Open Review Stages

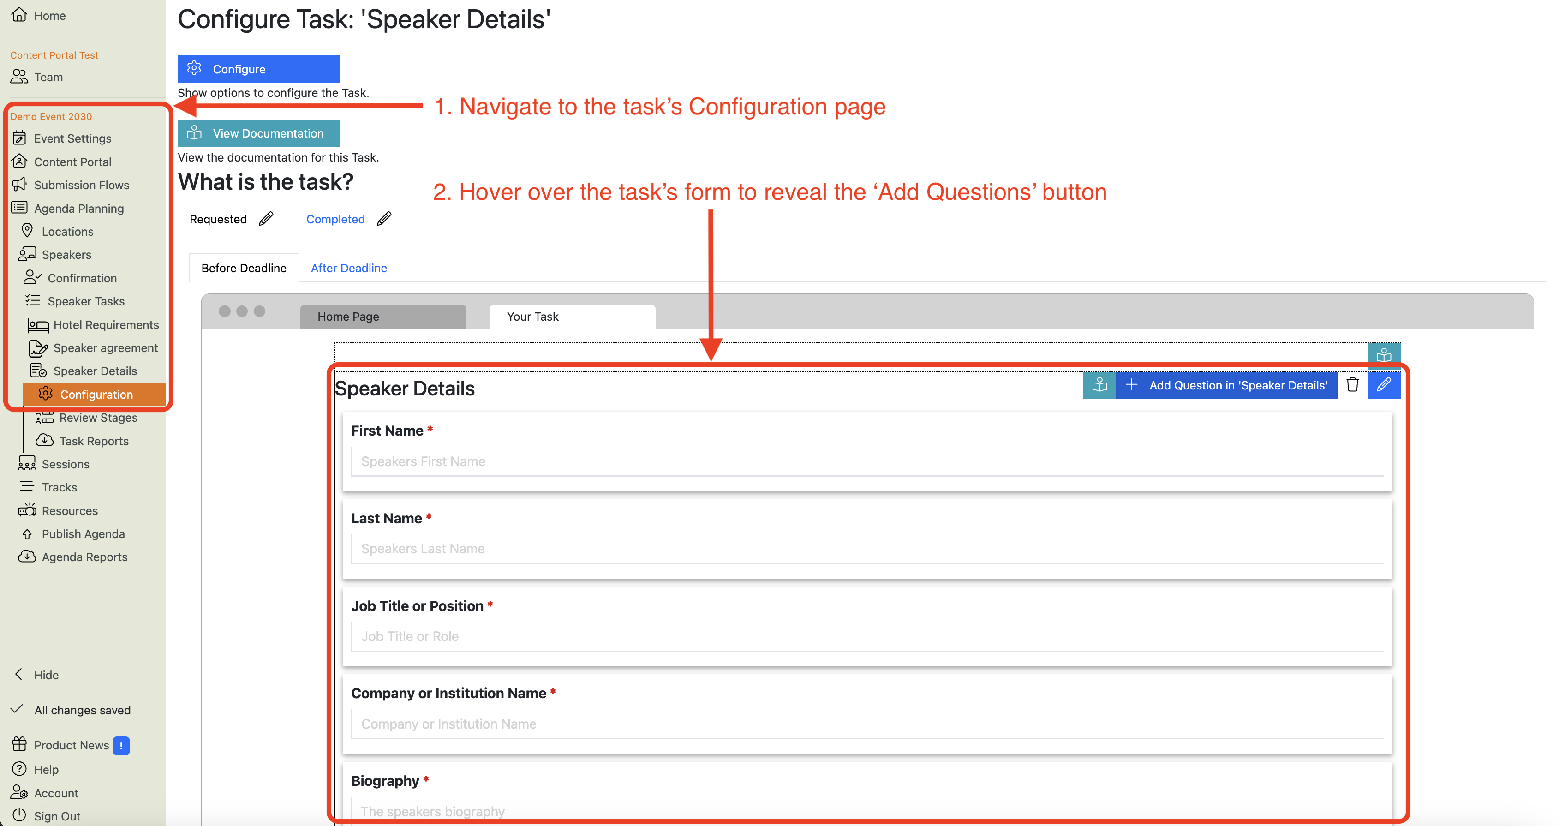click(86, 418)
